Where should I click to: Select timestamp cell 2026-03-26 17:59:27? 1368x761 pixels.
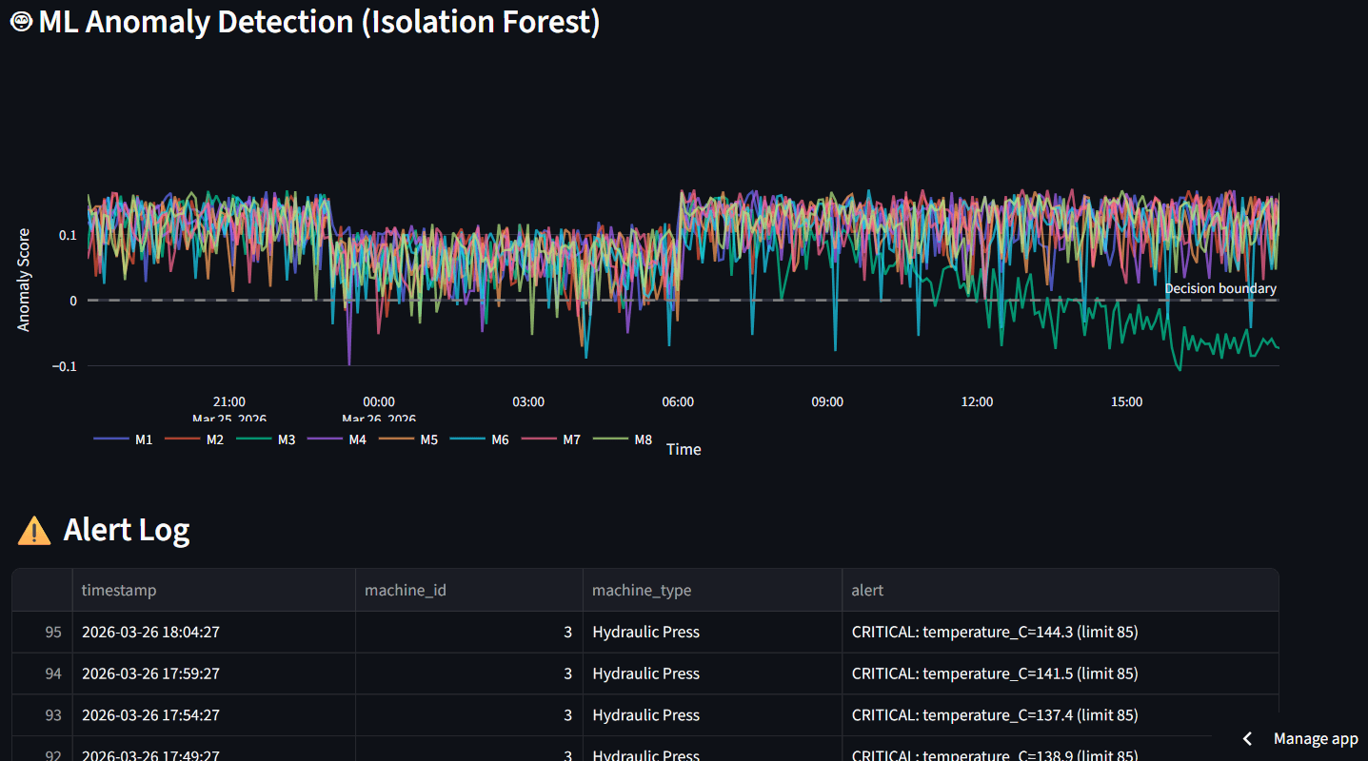(x=213, y=673)
